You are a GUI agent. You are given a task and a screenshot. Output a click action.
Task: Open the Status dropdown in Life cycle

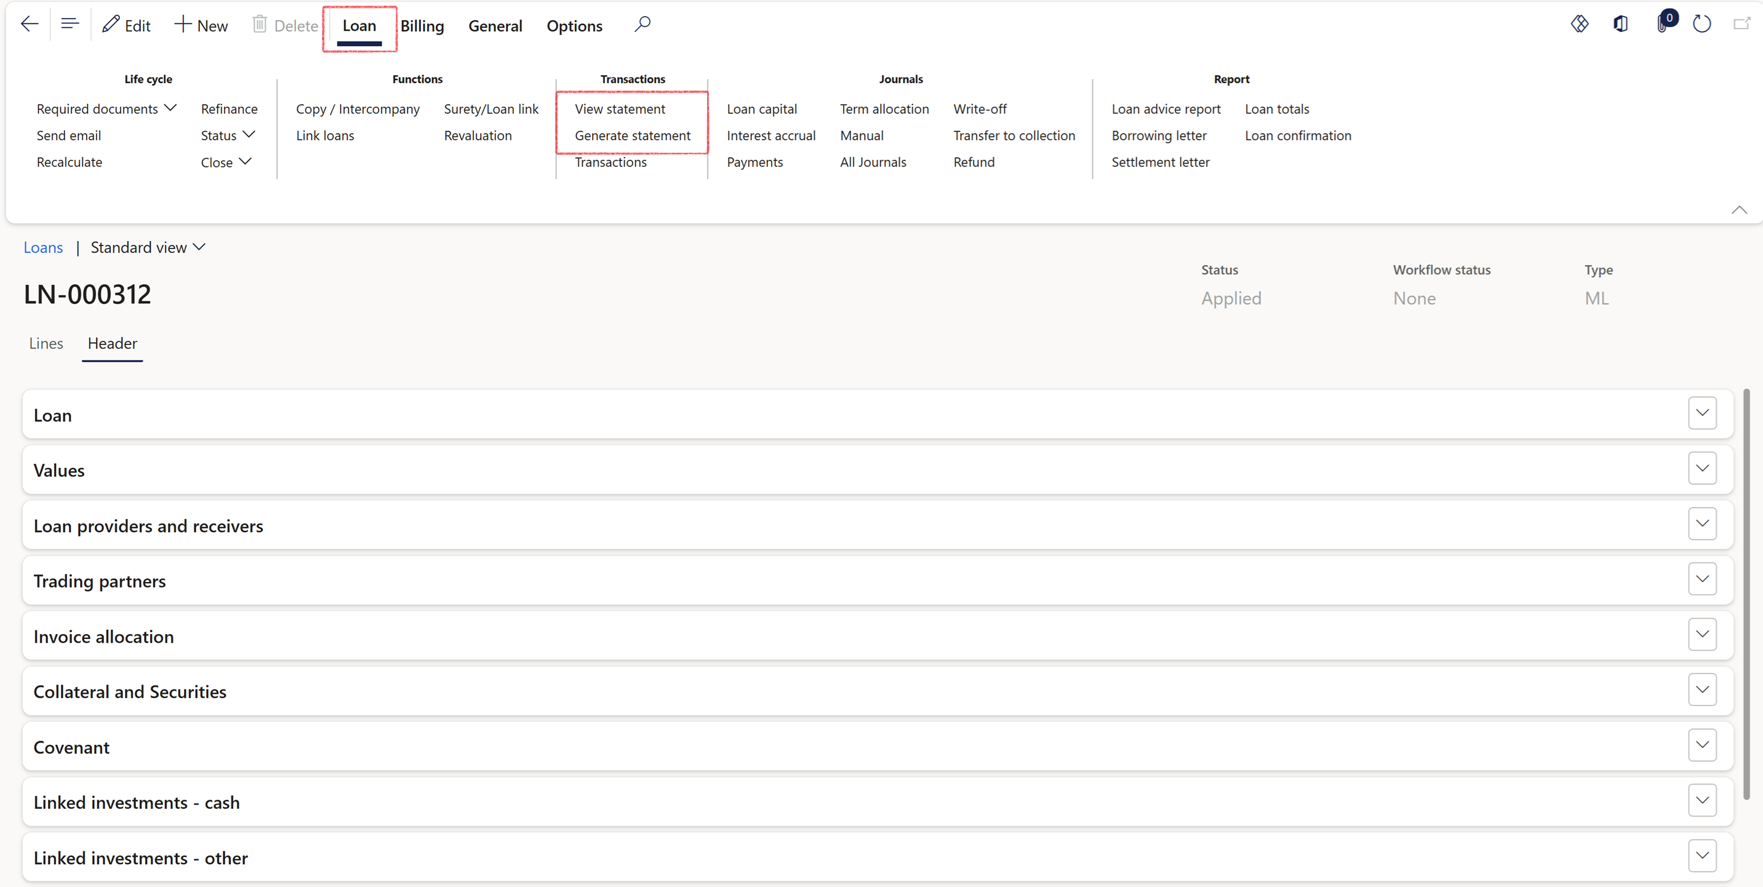(x=228, y=135)
